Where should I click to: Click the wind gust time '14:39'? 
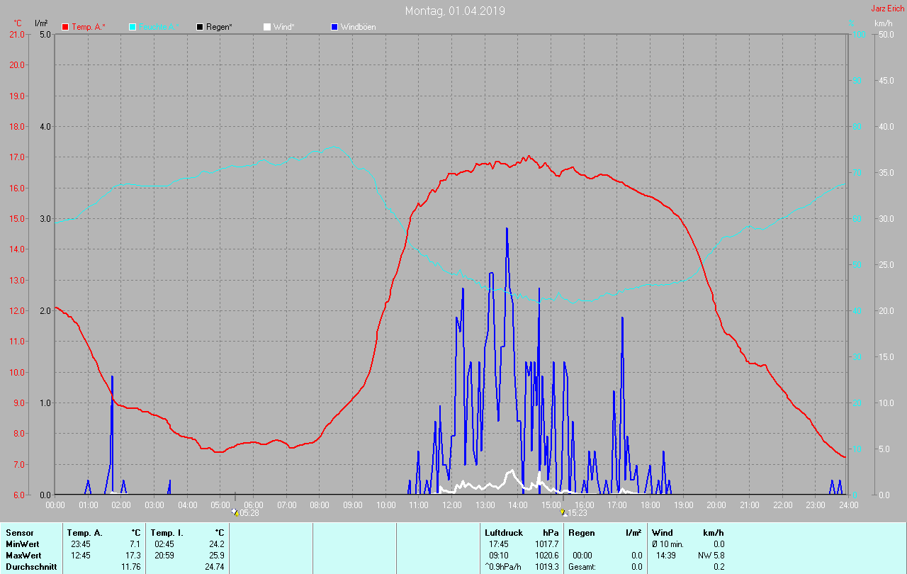click(666, 555)
